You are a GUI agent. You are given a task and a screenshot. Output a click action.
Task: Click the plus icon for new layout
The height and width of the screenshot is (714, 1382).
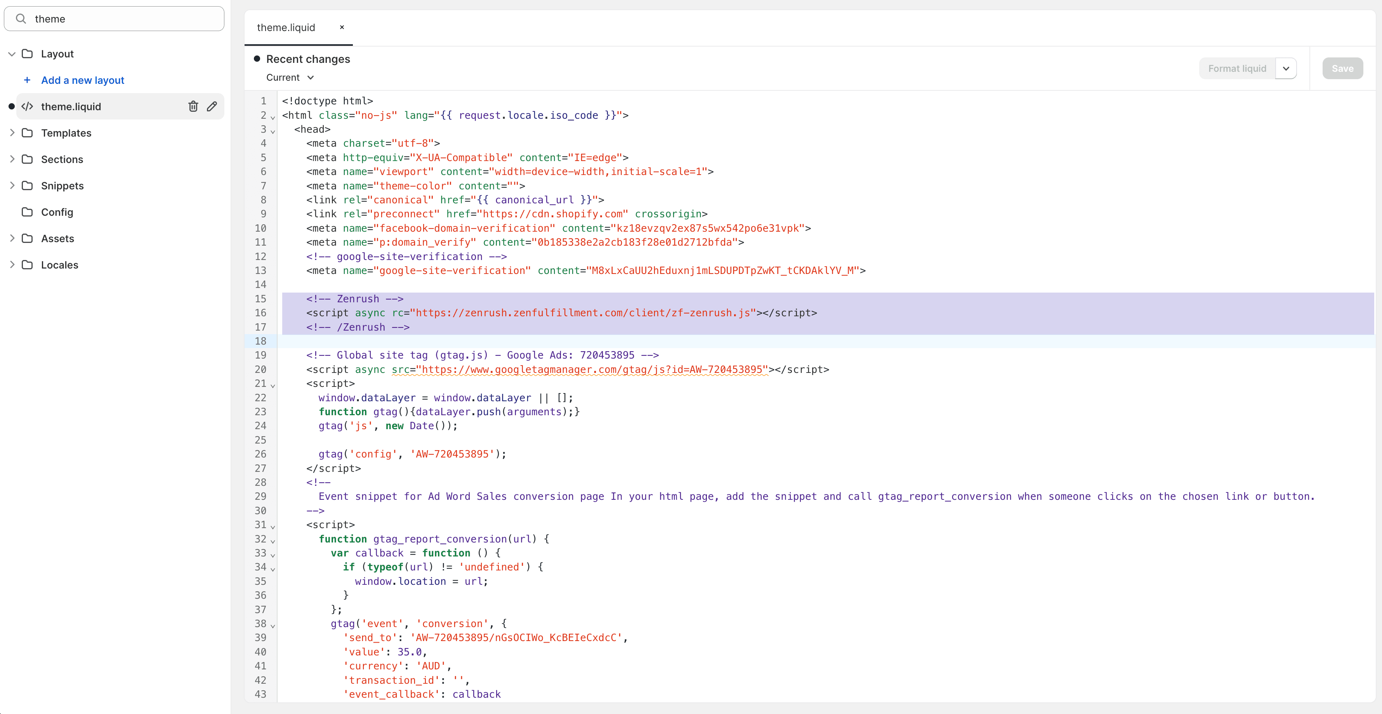click(27, 80)
